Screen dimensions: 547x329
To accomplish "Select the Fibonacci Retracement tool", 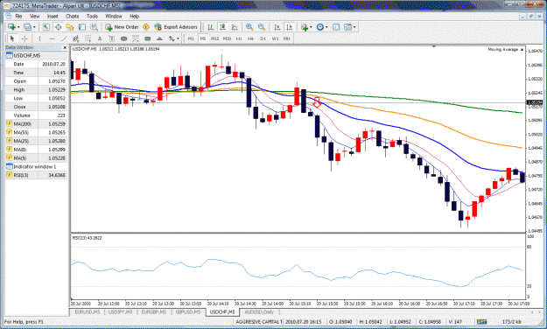I will [x=88, y=38].
